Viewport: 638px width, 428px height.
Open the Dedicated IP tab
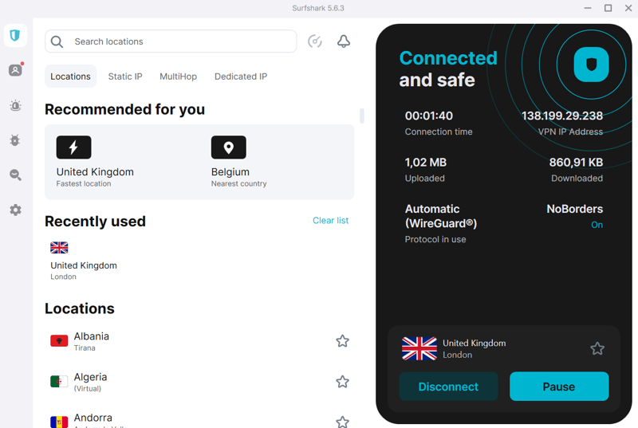point(241,77)
